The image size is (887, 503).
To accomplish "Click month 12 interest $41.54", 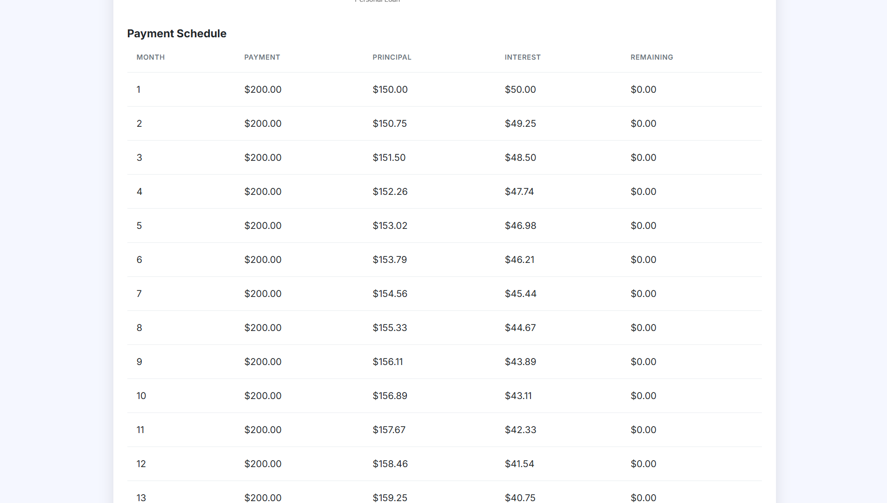I will click(519, 464).
